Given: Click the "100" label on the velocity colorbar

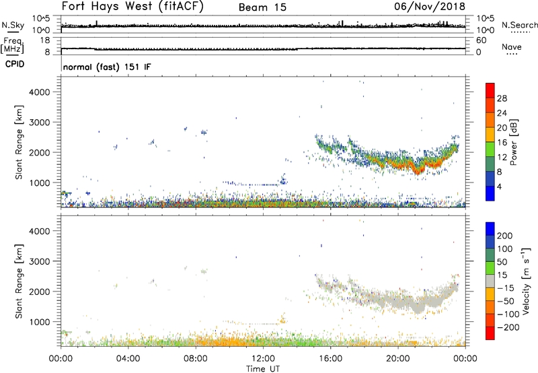Looking at the screenshot, I should point(505,248).
